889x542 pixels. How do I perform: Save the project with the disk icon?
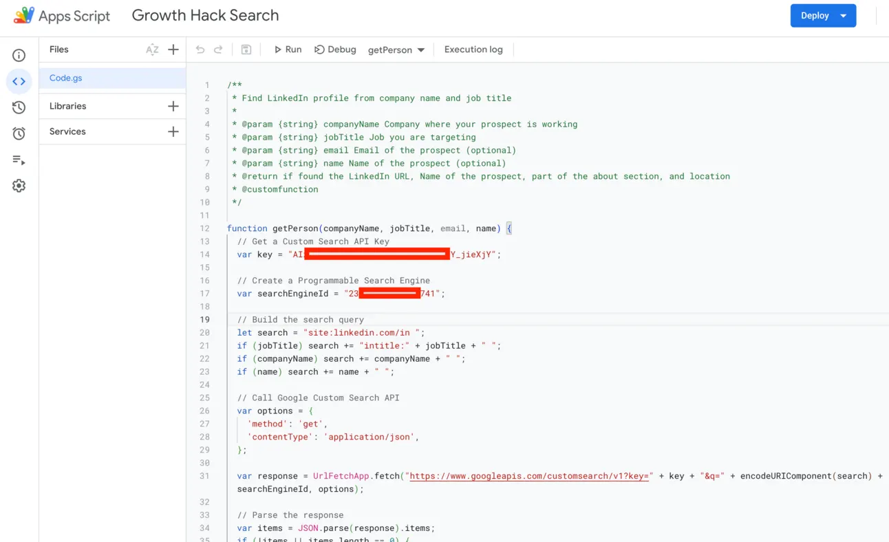click(246, 50)
